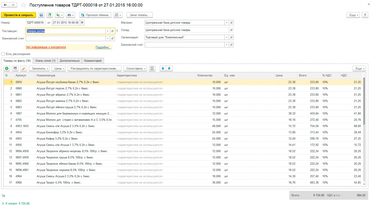Expand the organization Банковский счет dropdown
This screenshot has width=370, height=206.
(x=227, y=44)
